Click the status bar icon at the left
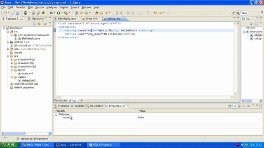Viewport: 264px width, 148px height. (5, 139)
